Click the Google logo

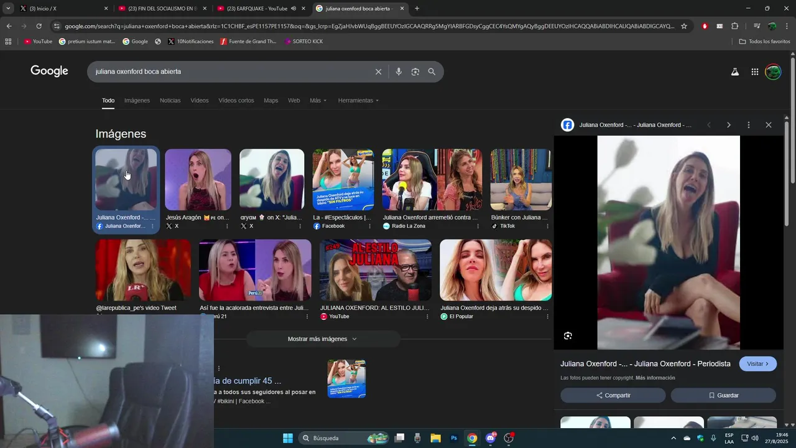tap(49, 71)
